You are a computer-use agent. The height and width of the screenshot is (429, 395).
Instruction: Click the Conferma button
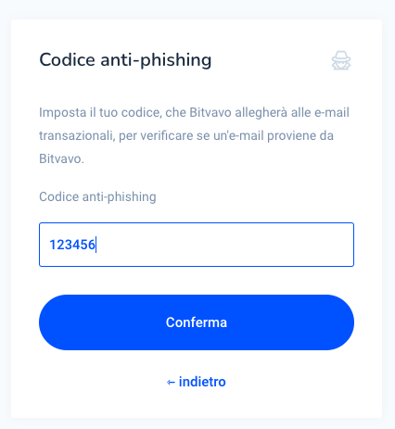(197, 322)
